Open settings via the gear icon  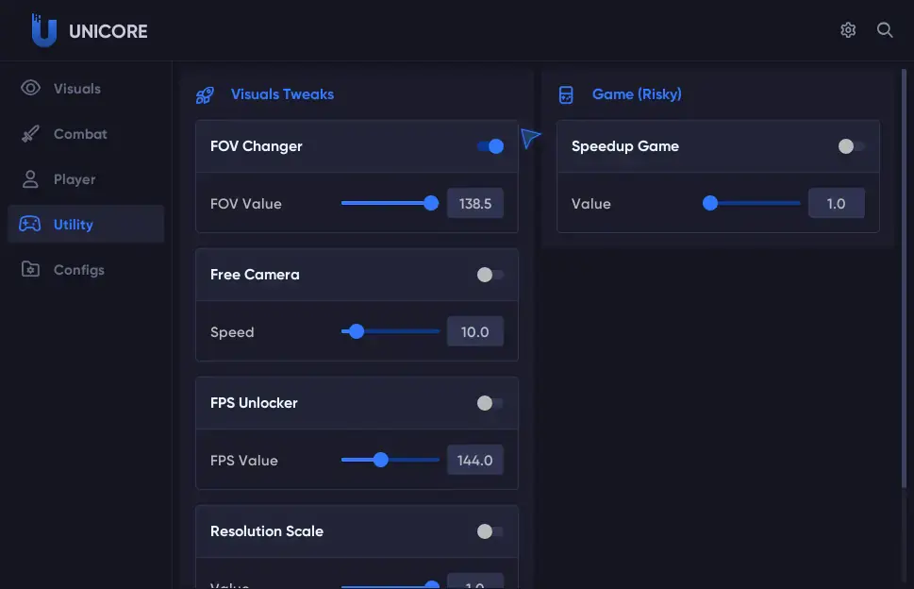click(x=848, y=30)
